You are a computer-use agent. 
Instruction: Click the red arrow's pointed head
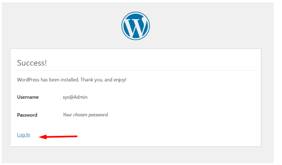pos(41,137)
